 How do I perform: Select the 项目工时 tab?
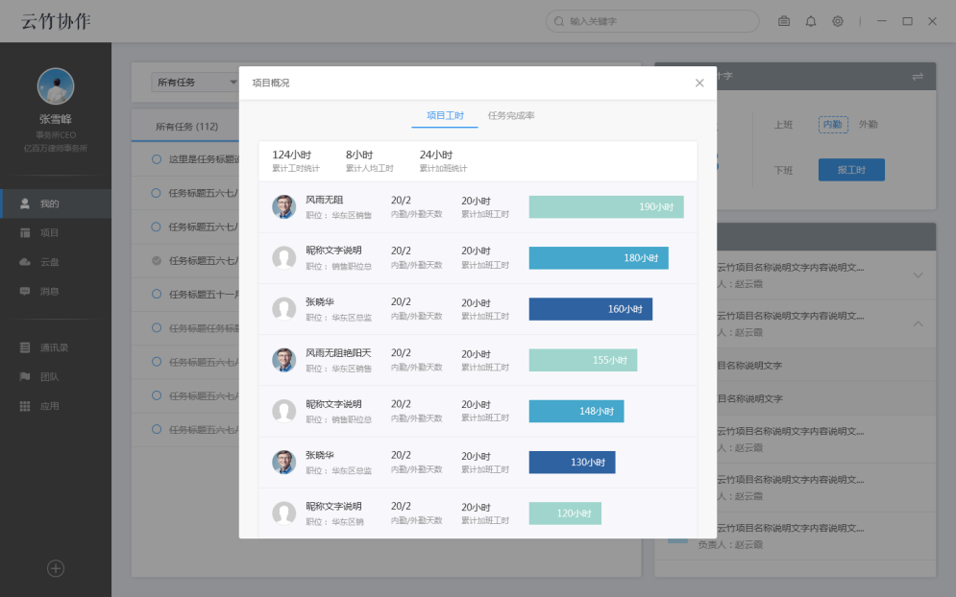click(445, 116)
